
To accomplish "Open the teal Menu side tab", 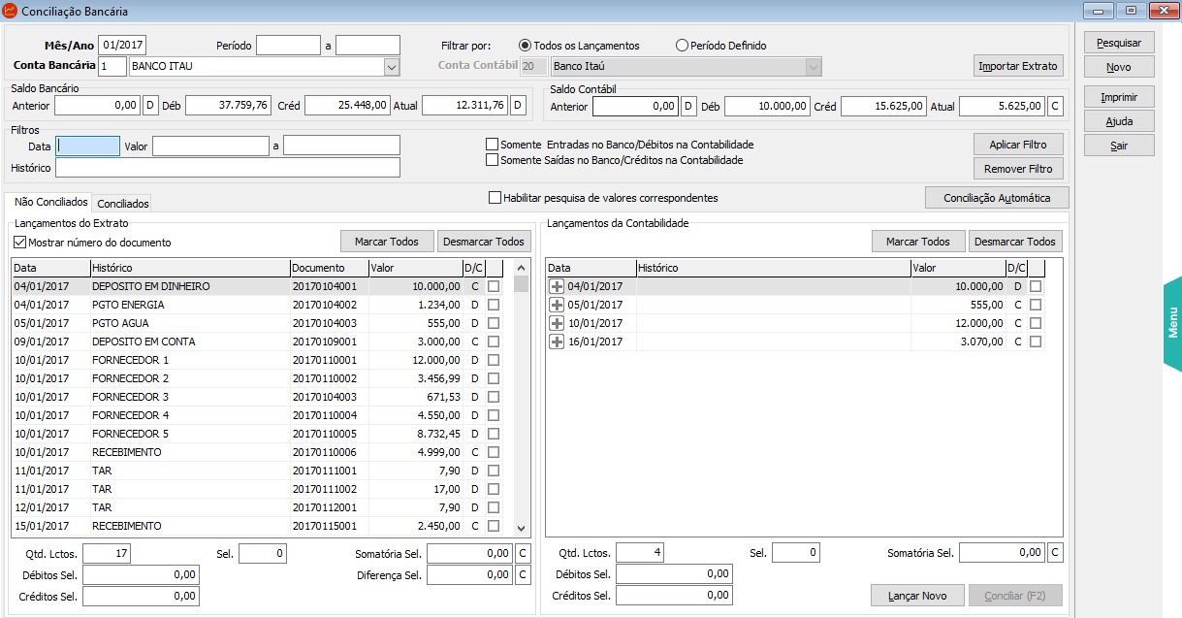I will (1171, 322).
